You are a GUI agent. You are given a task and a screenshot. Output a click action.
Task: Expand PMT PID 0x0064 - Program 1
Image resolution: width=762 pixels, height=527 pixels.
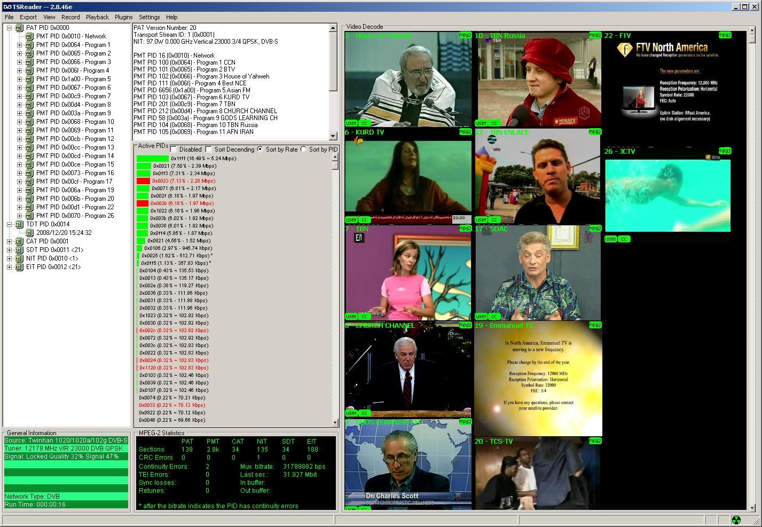pyautogui.click(x=19, y=45)
